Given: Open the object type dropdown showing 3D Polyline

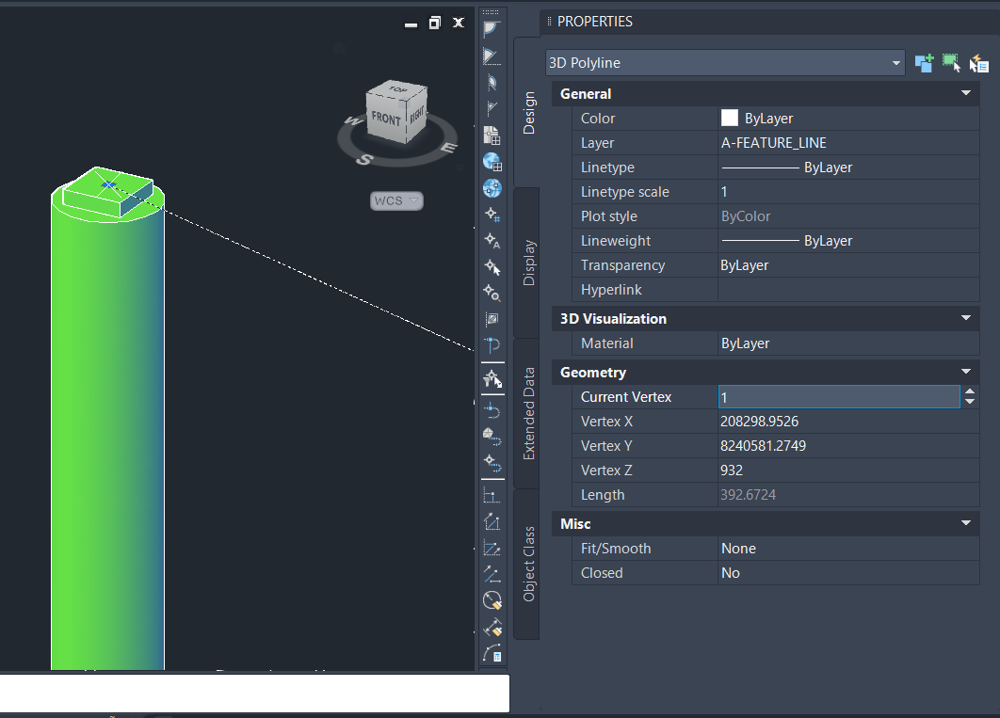Looking at the screenshot, I should click(x=895, y=63).
